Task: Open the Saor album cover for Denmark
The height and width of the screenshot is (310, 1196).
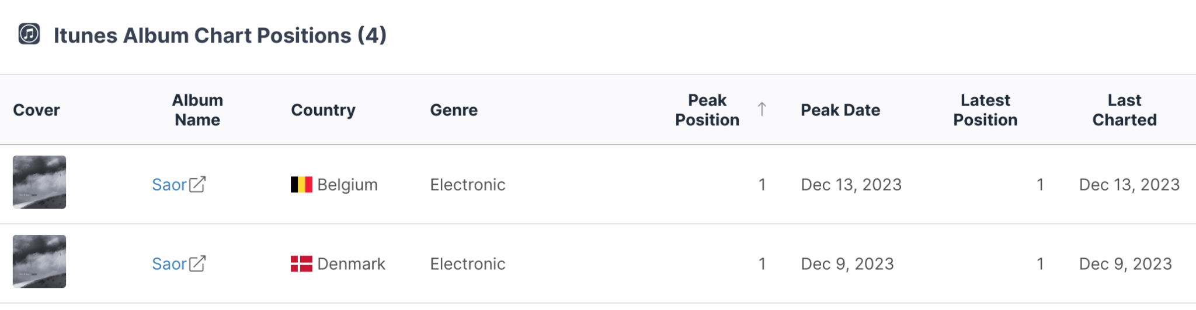Action: [x=39, y=261]
